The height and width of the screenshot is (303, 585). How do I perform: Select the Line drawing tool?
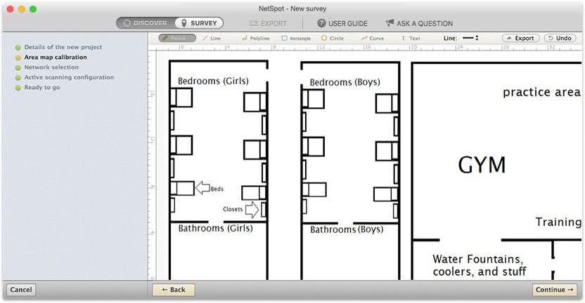pyautogui.click(x=212, y=38)
